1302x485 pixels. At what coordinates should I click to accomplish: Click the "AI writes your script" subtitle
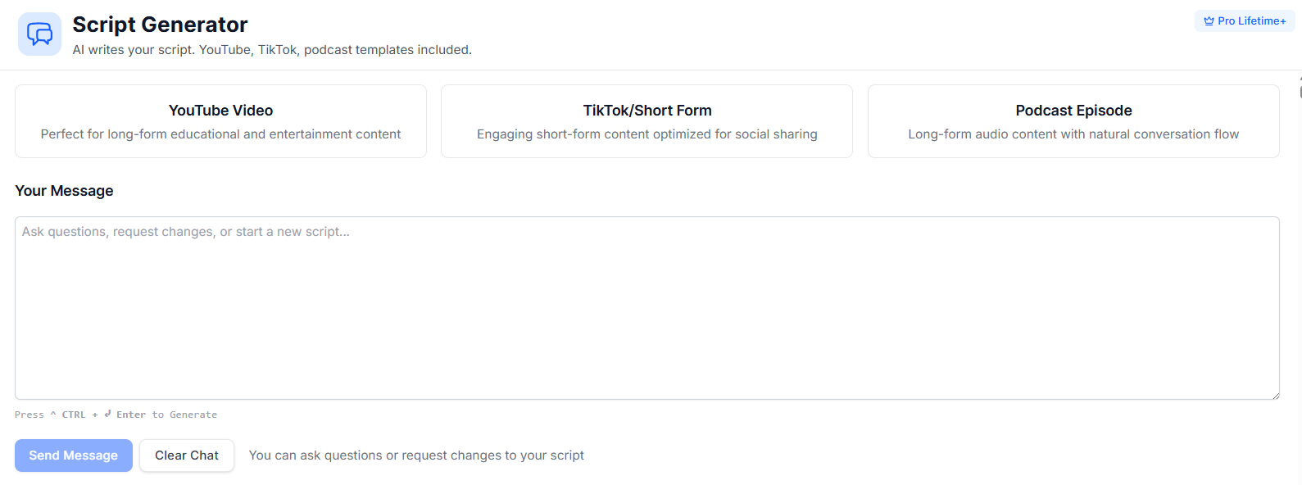[272, 50]
